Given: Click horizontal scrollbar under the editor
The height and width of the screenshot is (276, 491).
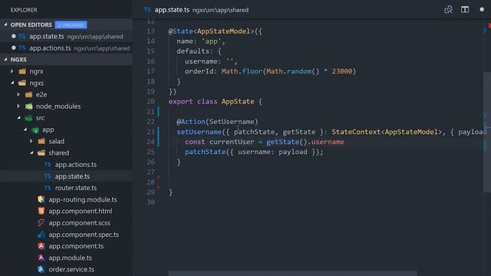Looking at the screenshot, I should [x=293, y=274].
